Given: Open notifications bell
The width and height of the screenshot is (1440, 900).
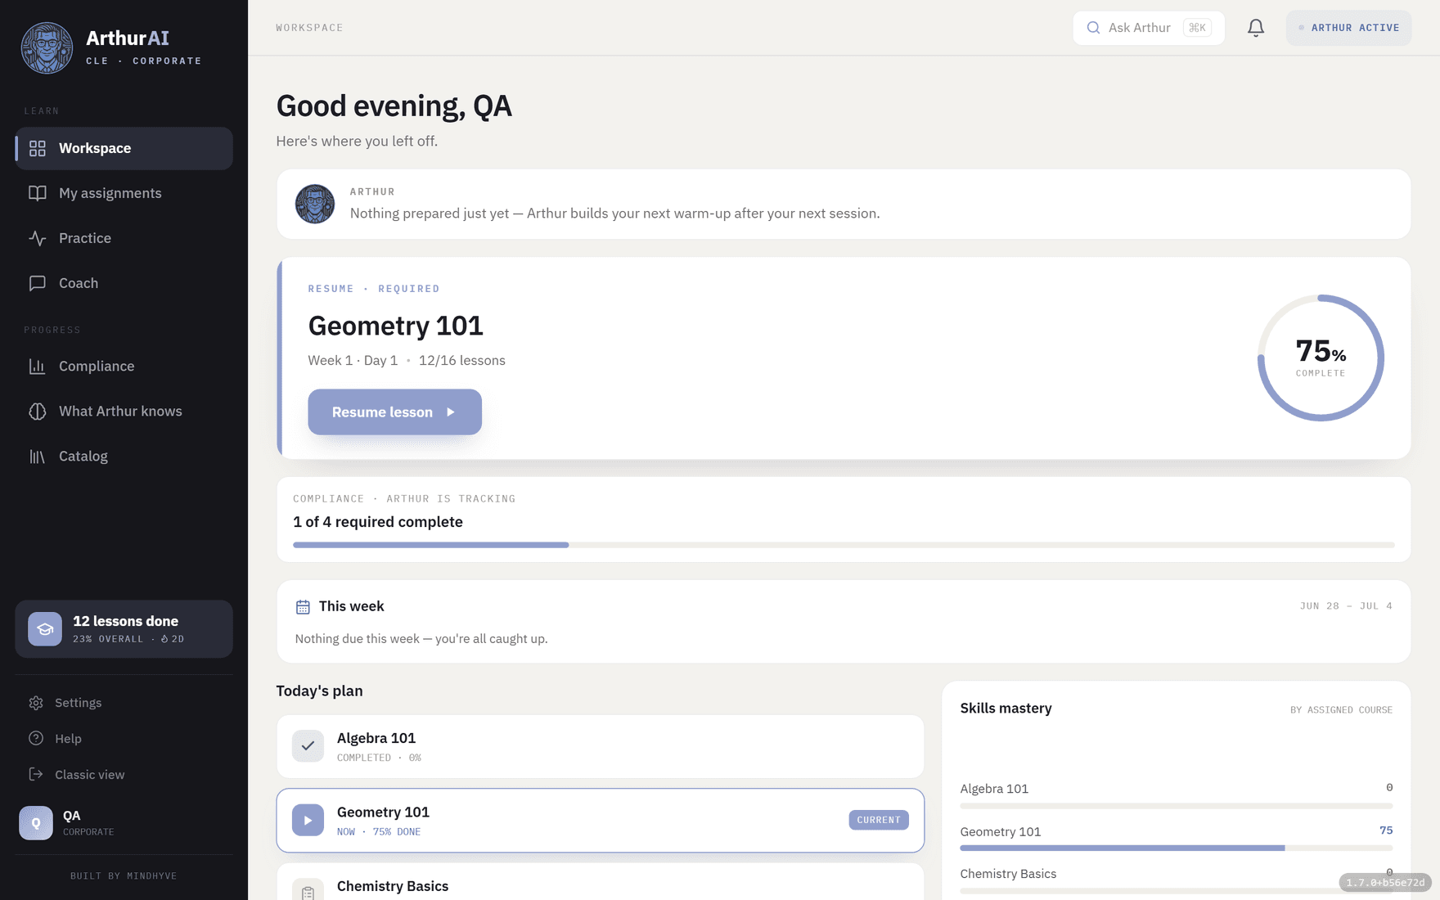Looking at the screenshot, I should coord(1256,28).
